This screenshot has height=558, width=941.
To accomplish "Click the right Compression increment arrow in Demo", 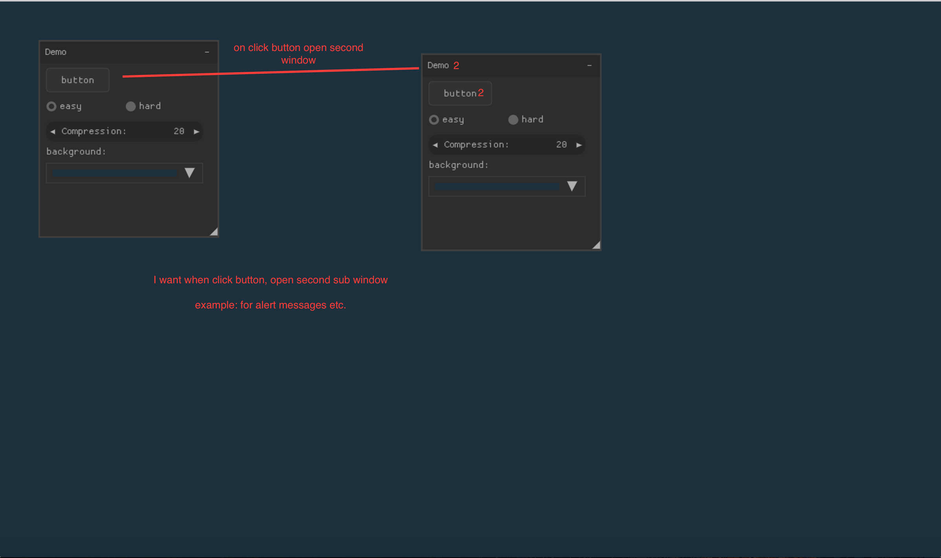I will [196, 131].
